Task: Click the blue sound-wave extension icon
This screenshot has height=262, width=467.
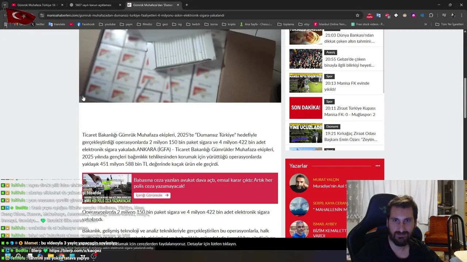Action: [422, 15]
